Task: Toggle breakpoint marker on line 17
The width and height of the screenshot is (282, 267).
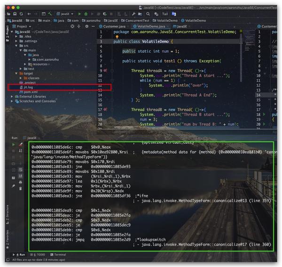Action: click(x=105, y=109)
